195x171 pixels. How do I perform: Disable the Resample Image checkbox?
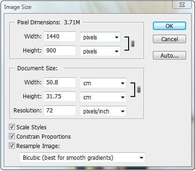(x=12, y=146)
